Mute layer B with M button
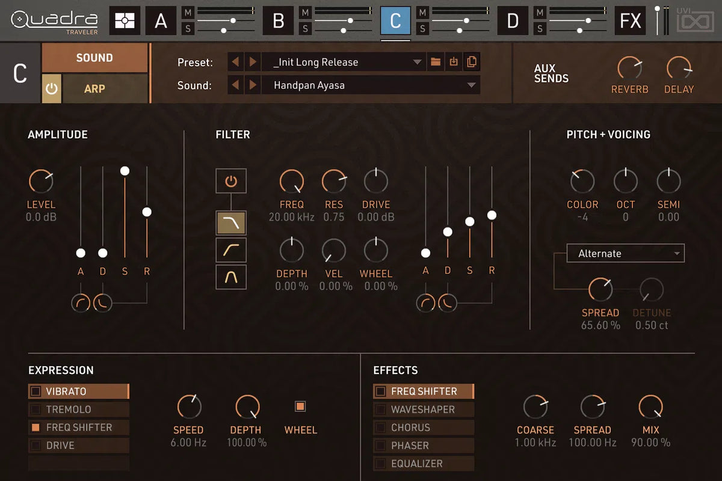 click(306, 12)
